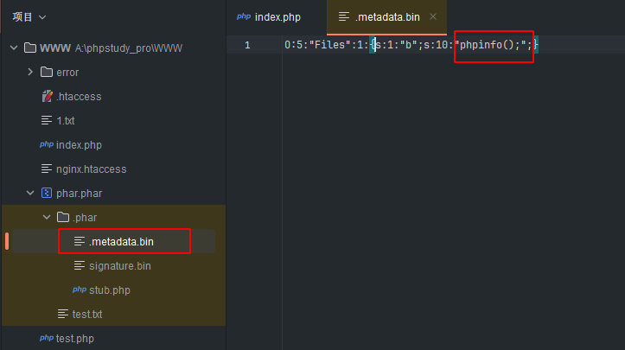This screenshot has width=625, height=350.
Task: Select test.php in the project tree
Action: click(x=74, y=338)
